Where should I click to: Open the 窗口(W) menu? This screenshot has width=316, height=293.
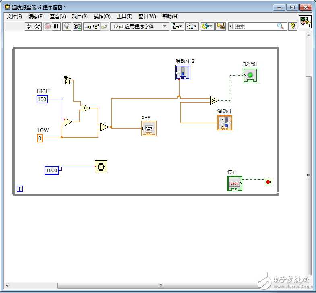click(x=147, y=17)
